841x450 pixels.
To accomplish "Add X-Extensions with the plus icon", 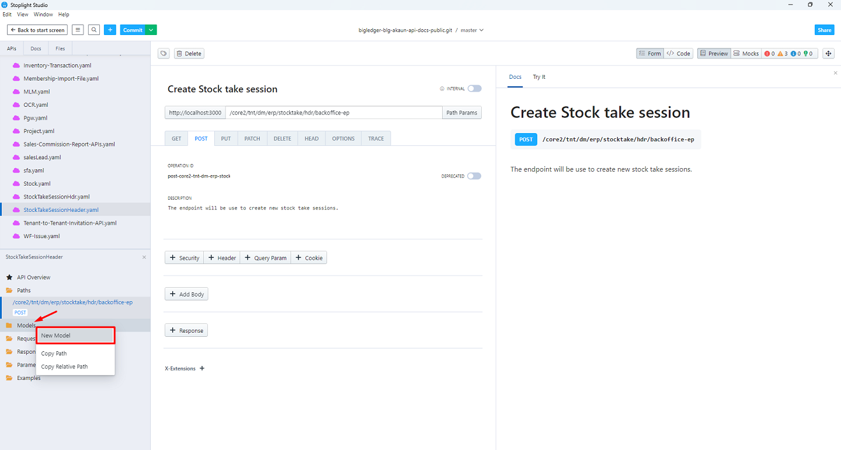I will tap(202, 368).
